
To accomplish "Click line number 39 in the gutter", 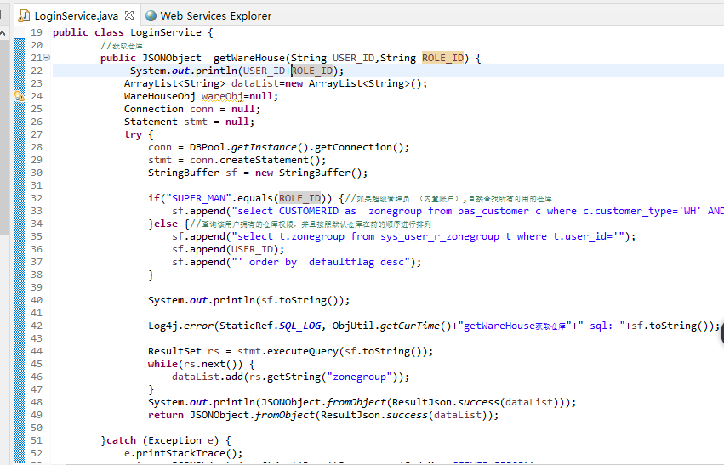I will pos(37,287).
